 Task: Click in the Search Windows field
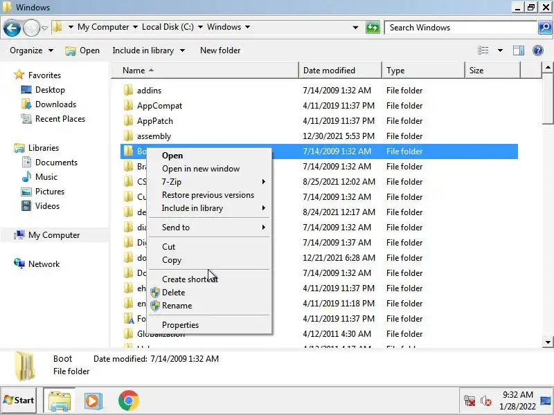tap(461, 28)
